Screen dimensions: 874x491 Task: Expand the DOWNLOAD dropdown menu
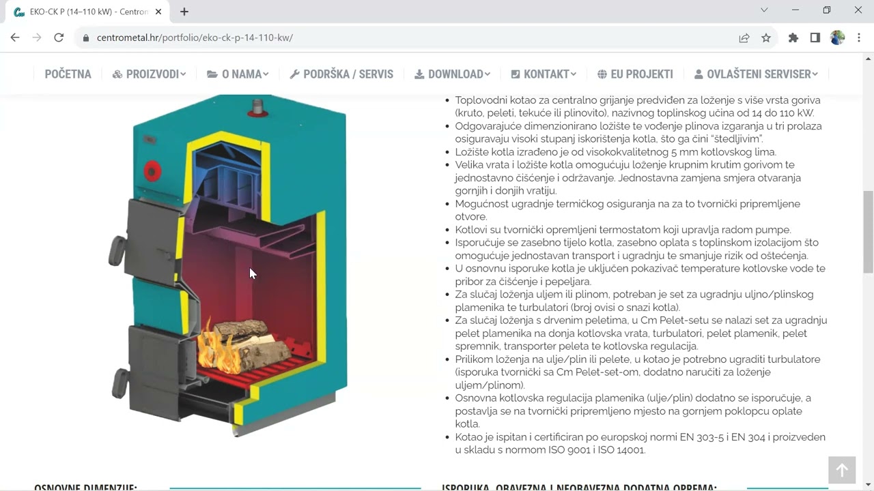(x=452, y=74)
